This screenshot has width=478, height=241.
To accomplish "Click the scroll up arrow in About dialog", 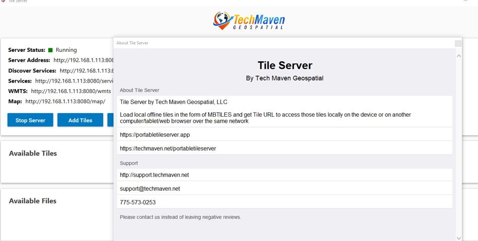I will (x=458, y=56).
